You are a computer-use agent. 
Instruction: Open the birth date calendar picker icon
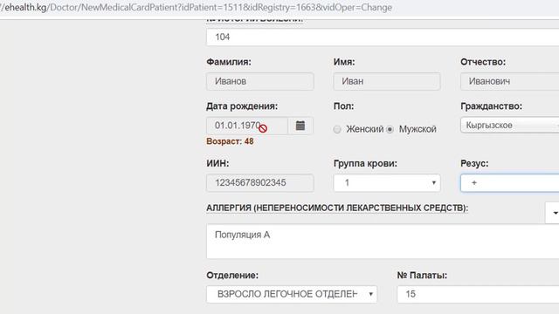click(x=300, y=126)
